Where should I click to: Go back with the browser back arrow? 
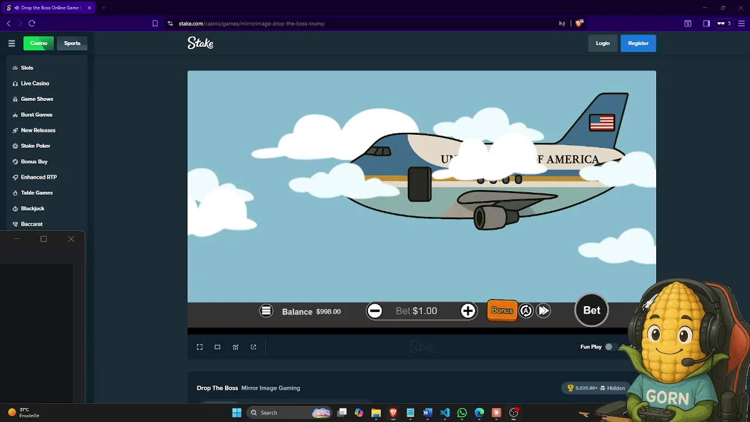(9, 23)
